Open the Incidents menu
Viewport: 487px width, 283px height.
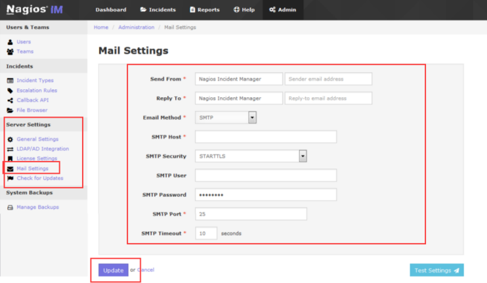click(158, 10)
